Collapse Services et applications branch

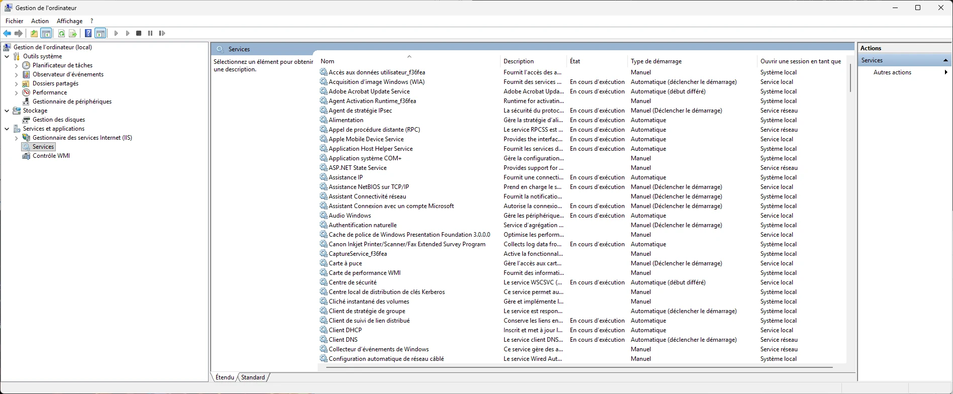pos(7,129)
